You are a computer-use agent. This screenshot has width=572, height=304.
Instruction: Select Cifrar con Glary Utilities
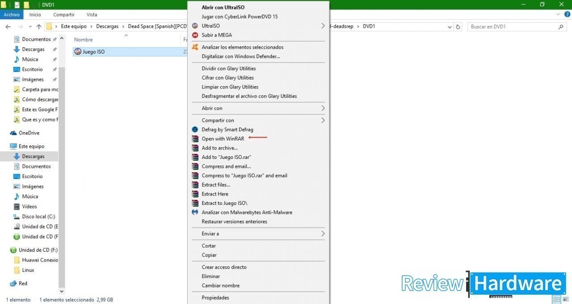[228, 78]
